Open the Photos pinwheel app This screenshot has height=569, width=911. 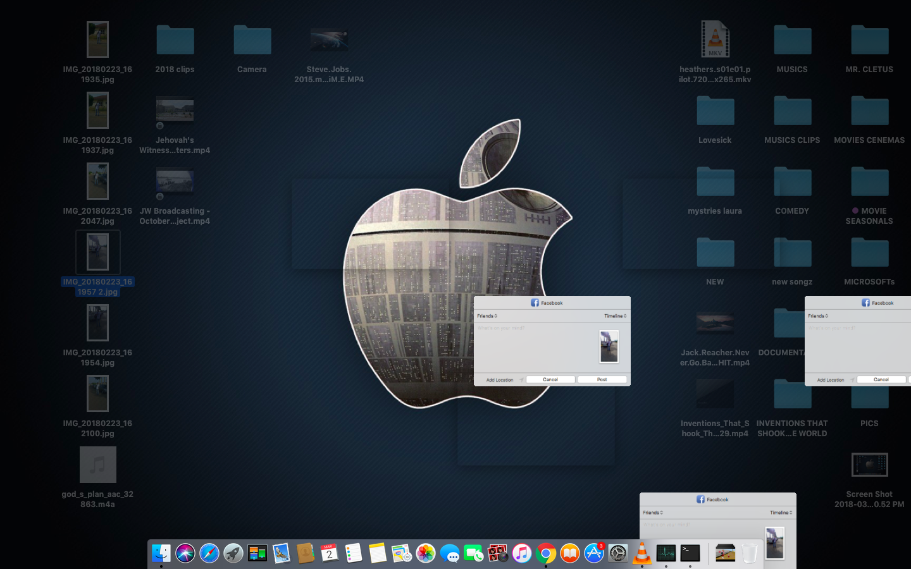pyautogui.click(x=426, y=553)
